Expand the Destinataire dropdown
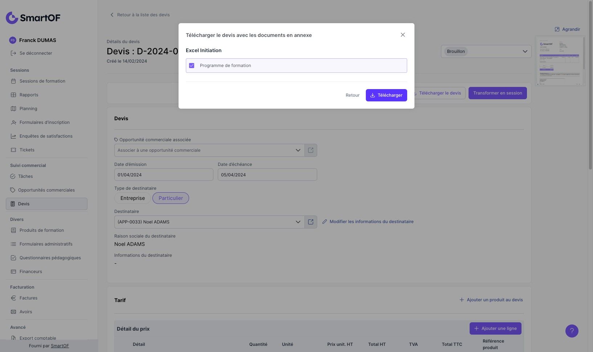The width and height of the screenshot is (593, 352). point(298,222)
